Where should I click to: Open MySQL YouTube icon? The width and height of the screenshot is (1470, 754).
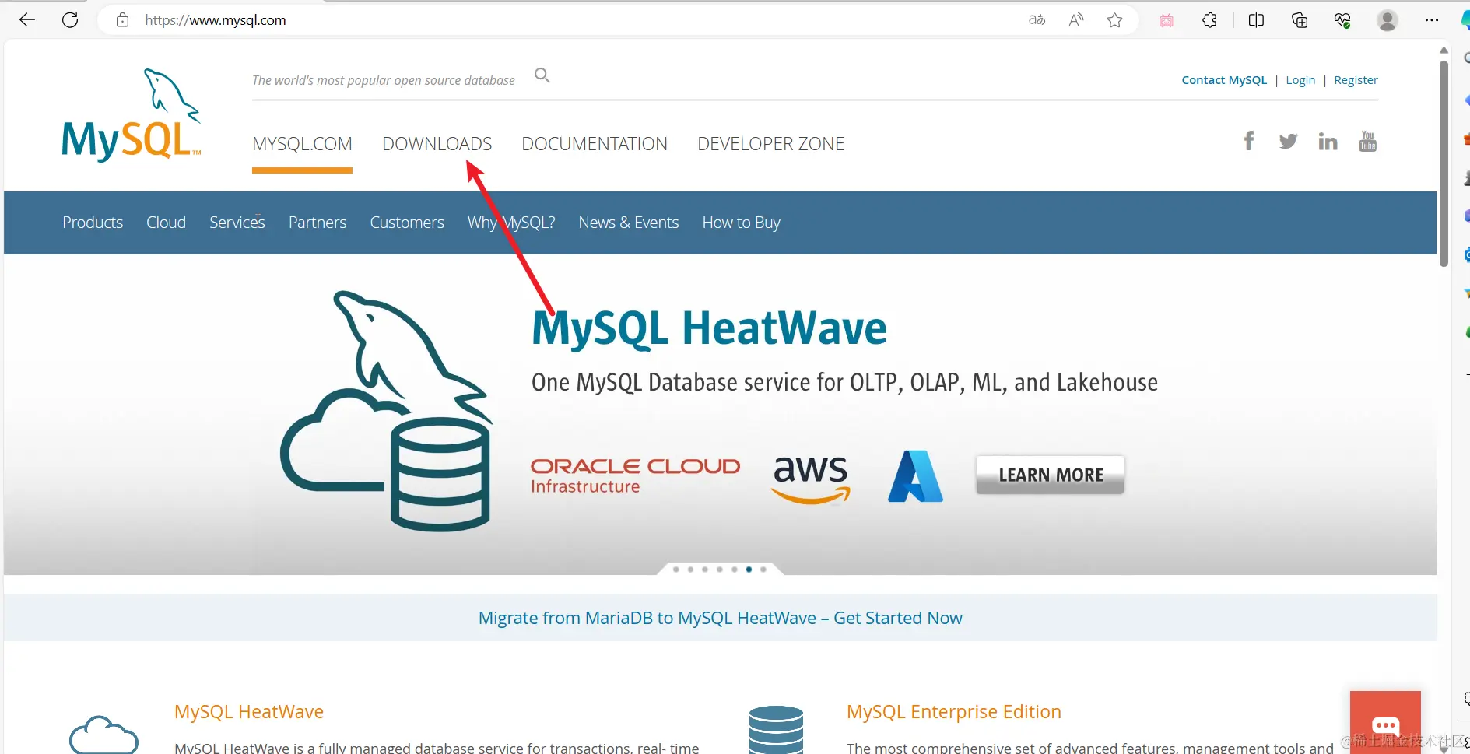point(1367,141)
